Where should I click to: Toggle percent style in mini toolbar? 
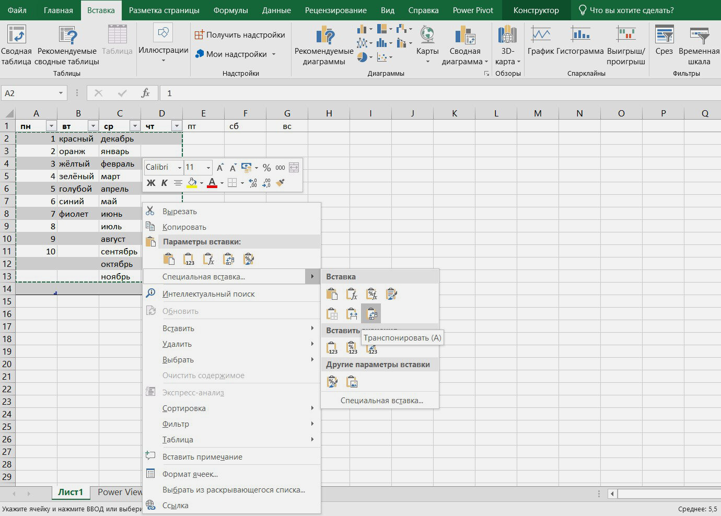point(266,168)
